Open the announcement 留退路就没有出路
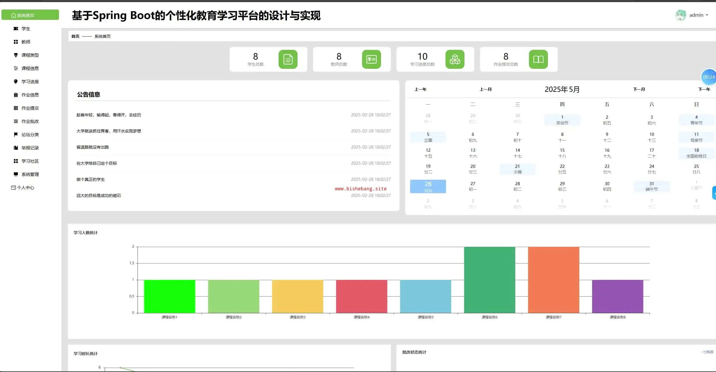Viewport: 716px width, 372px height. click(x=93, y=147)
